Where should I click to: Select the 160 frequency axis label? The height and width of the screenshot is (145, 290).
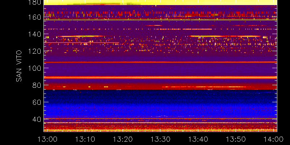pos(34,17)
